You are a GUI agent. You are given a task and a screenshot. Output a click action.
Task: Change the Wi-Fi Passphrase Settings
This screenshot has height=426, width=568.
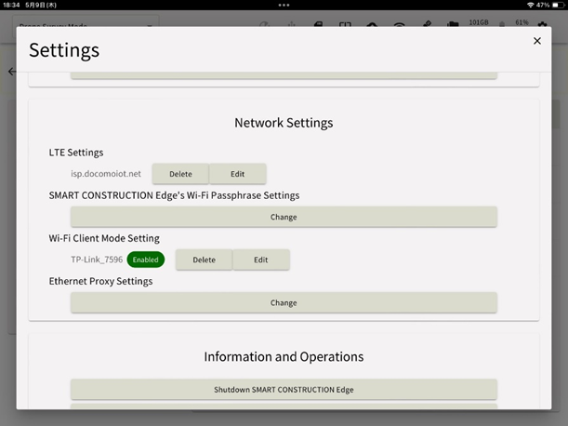point(284,217)
